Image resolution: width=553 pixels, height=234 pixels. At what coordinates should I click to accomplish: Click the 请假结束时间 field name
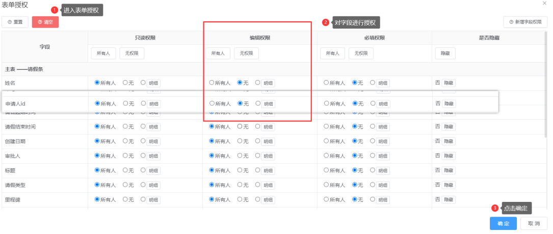(x=20, y=127)
